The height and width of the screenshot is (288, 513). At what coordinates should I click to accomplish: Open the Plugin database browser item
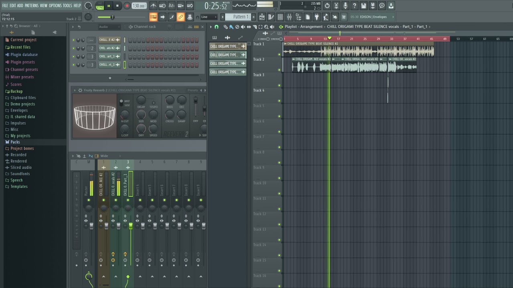pyautogui.click(x=24, y=54)
